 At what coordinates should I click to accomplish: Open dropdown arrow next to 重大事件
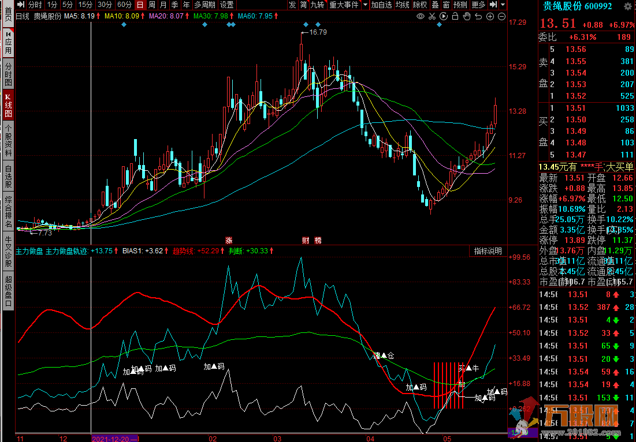[x=365, y=5]
